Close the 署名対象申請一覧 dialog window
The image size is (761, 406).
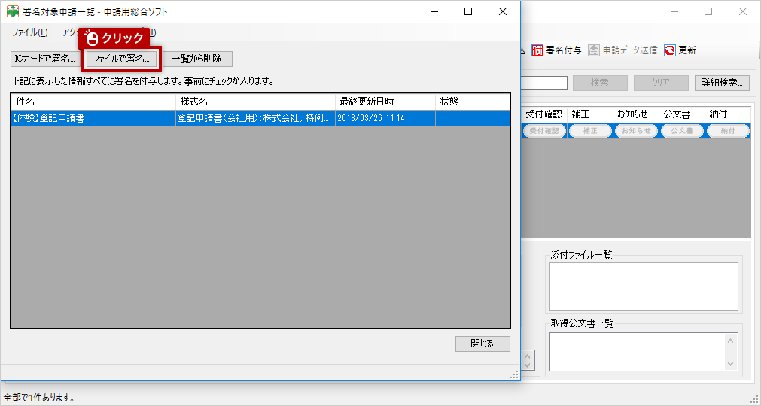click(x=503, y=11)
